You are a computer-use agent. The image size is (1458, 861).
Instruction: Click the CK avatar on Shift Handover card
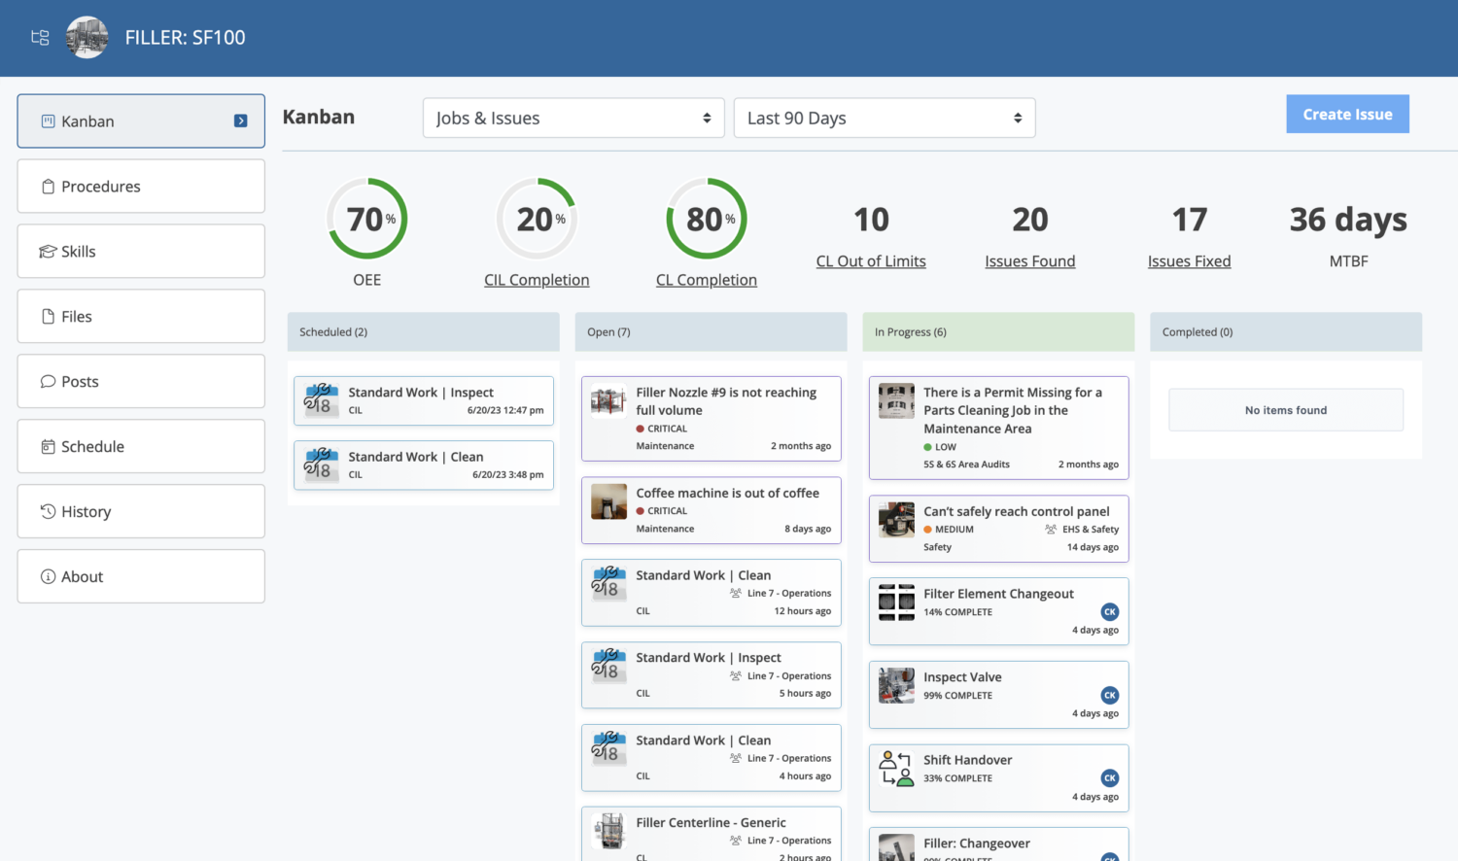[x=1109, y=778]
